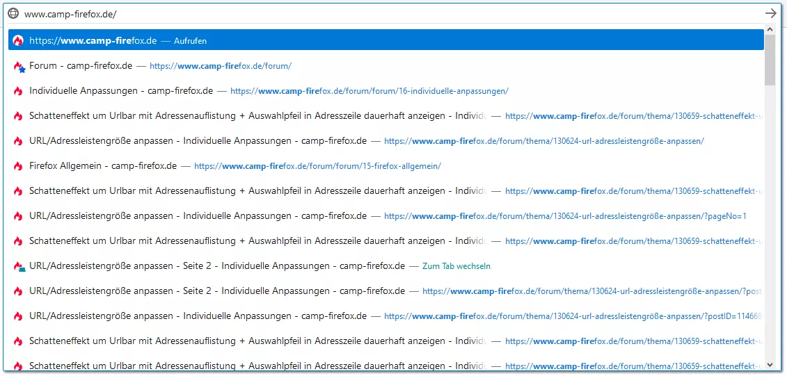Viewport: 787px width, 376px height.
Task: Click the globe icon in the address bar
Action: pyautogui.click(x=13, y=13)
